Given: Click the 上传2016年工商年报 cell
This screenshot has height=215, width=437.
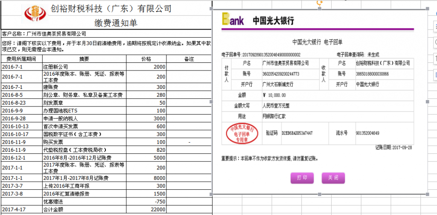Looking at the screenshot, I should point(84,186).
